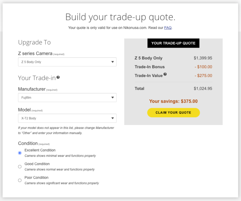Click the Claim Your Quote button

pyautogui.click(x=173, y=112)
